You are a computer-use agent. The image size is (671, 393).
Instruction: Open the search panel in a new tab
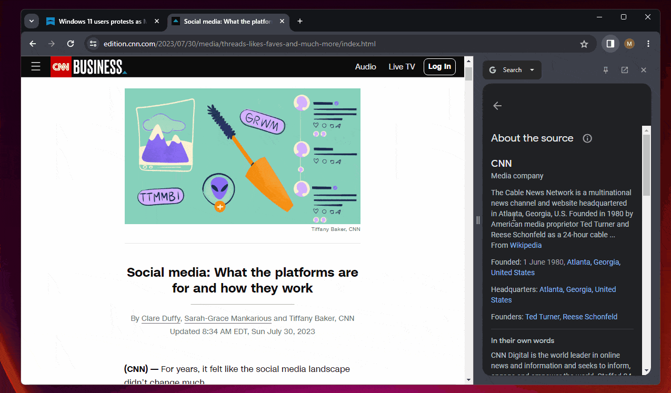(624, 69)
